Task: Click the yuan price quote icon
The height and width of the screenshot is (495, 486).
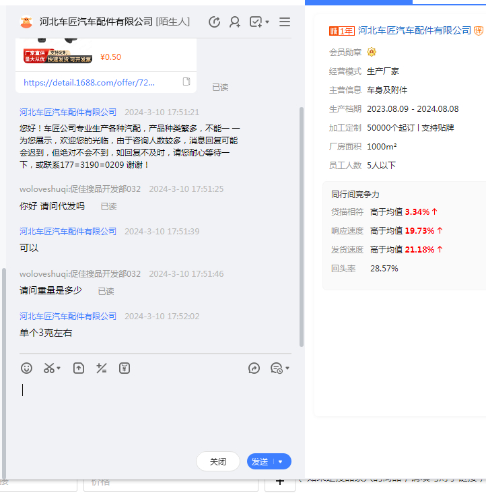Action: click(x=125, y=368)
